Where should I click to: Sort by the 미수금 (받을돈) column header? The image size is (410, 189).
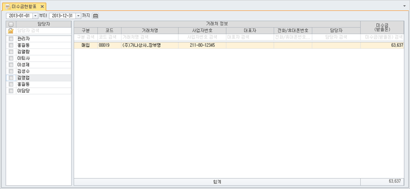(x=382, y=28)
